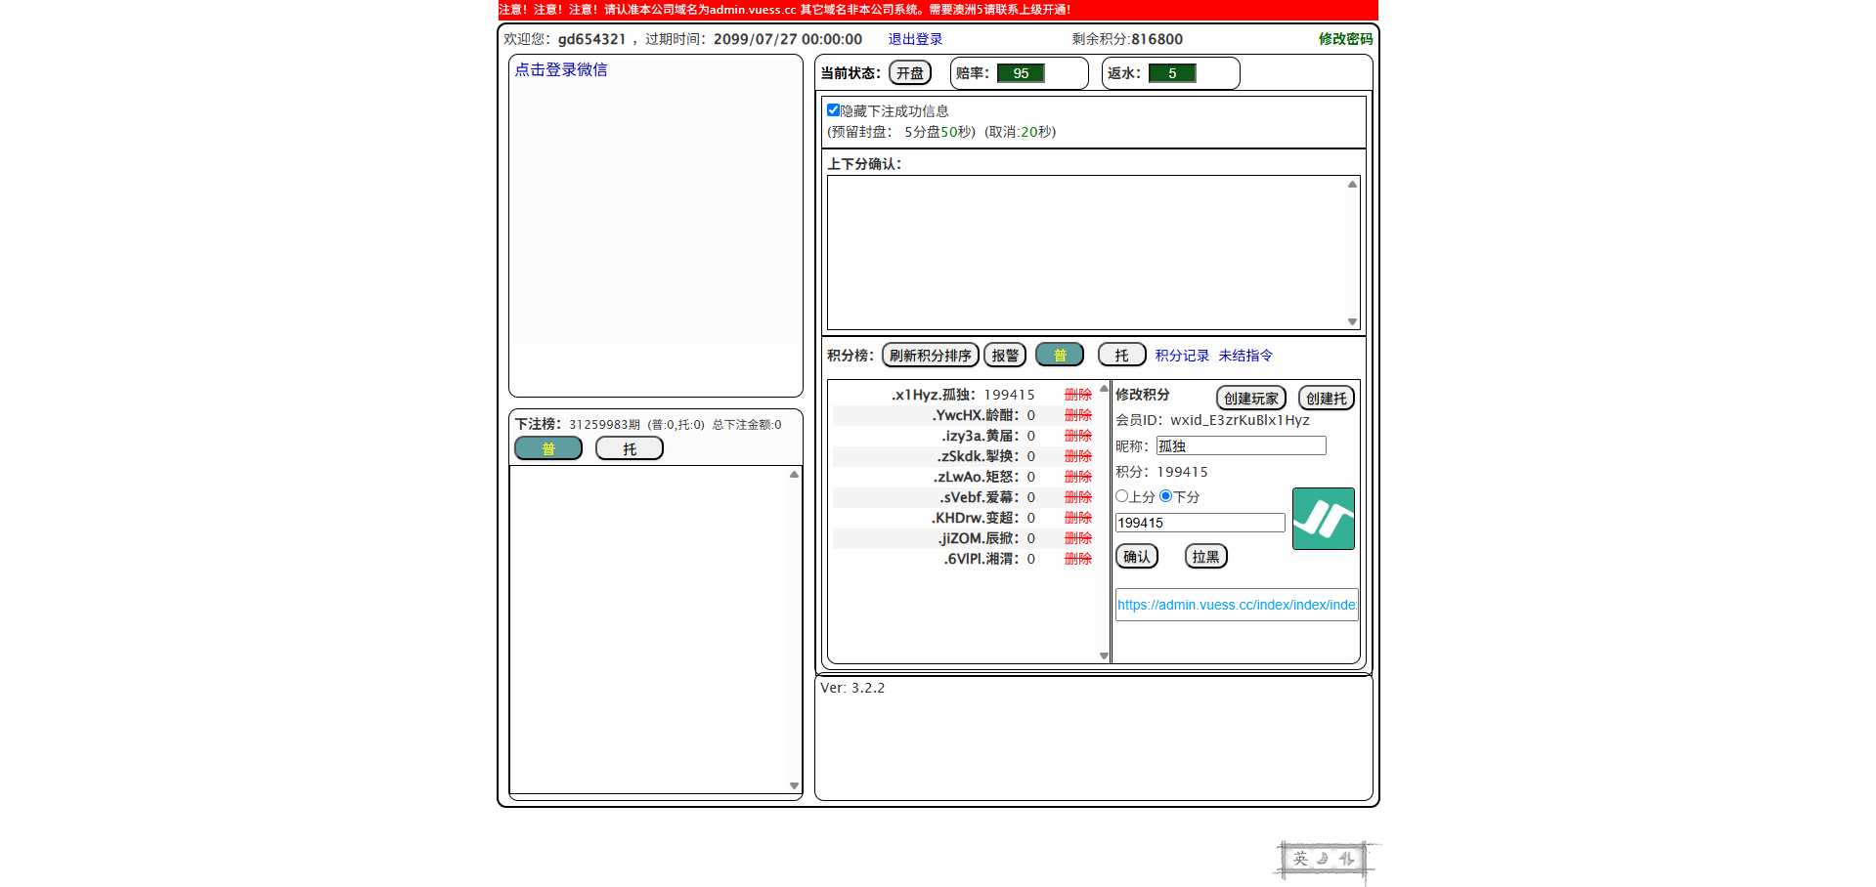1876x887 pixels.
Task: Toggle the hide bet success info checkbox
Action: click(x=833, y=110)
